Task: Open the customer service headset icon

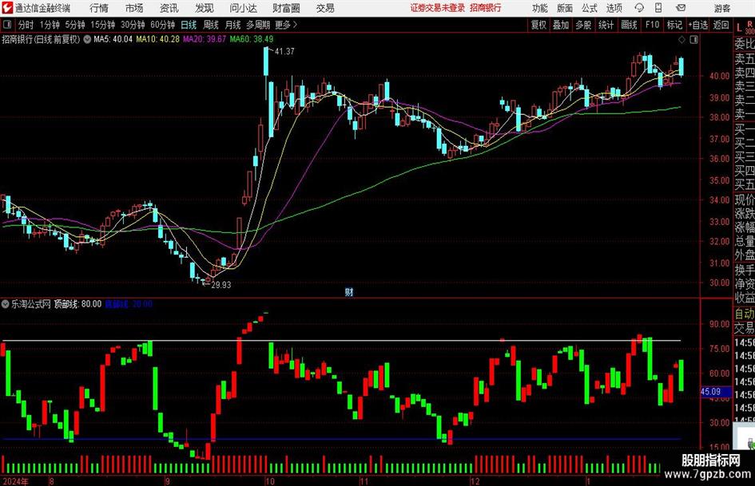Action: click(639, 8)
